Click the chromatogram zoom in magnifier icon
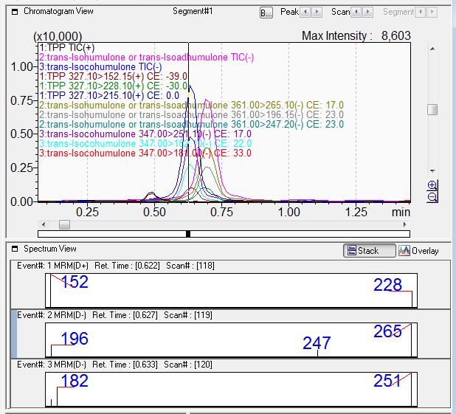 [432, 185]
